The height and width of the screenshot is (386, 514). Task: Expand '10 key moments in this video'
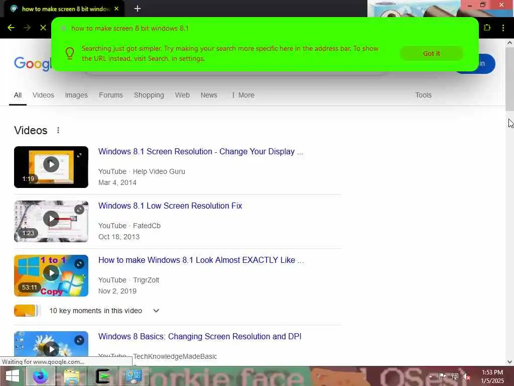tap(156, 311)
